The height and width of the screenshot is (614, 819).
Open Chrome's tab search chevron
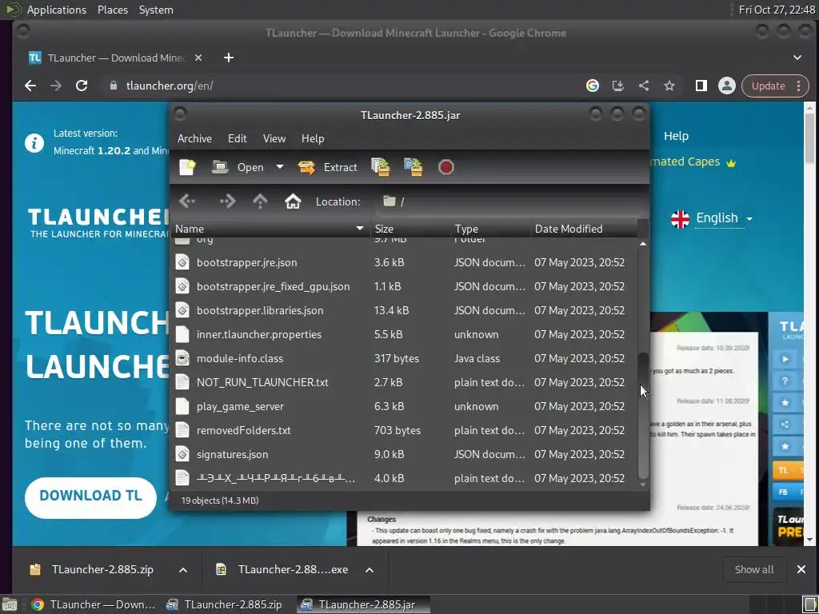[797, 58]
